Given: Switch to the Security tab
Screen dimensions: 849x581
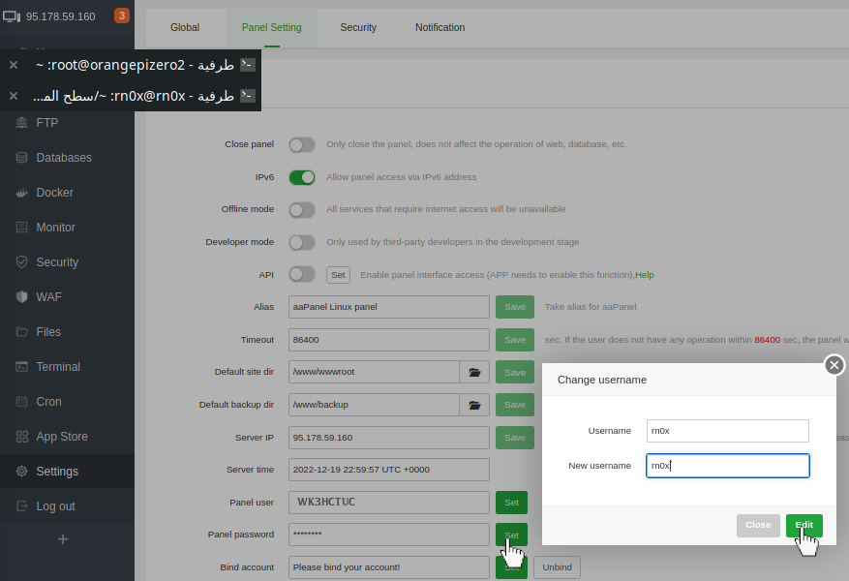Looking at the screenshot, I should [358, 28].
